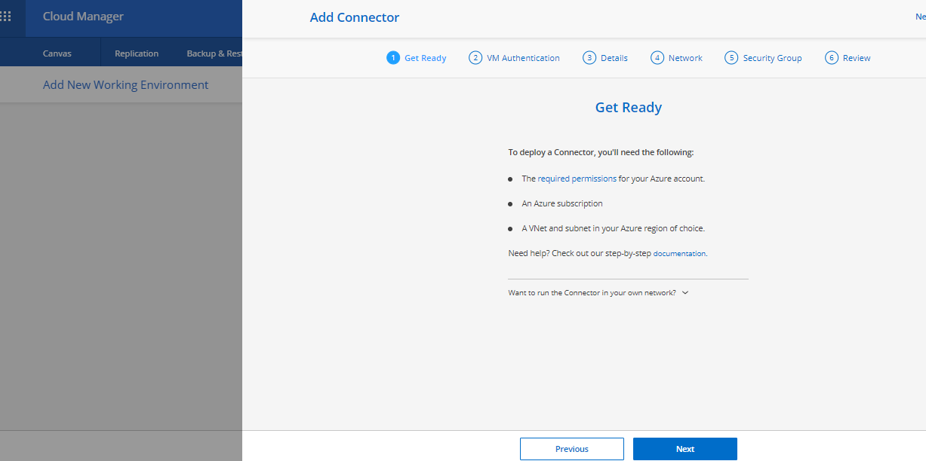Expand the chevron beside own network question
Image resolution: width=926 pixels, height=461 pixels.
pyautogui.click(x=685, y=293)
